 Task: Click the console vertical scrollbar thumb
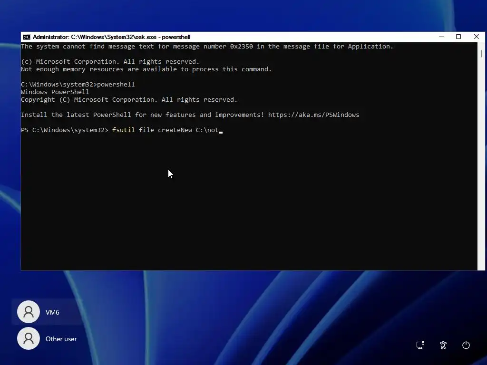[481, 53]
